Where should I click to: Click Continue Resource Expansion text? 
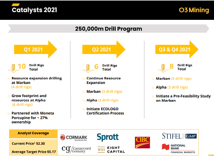click(x=103, y=81)
